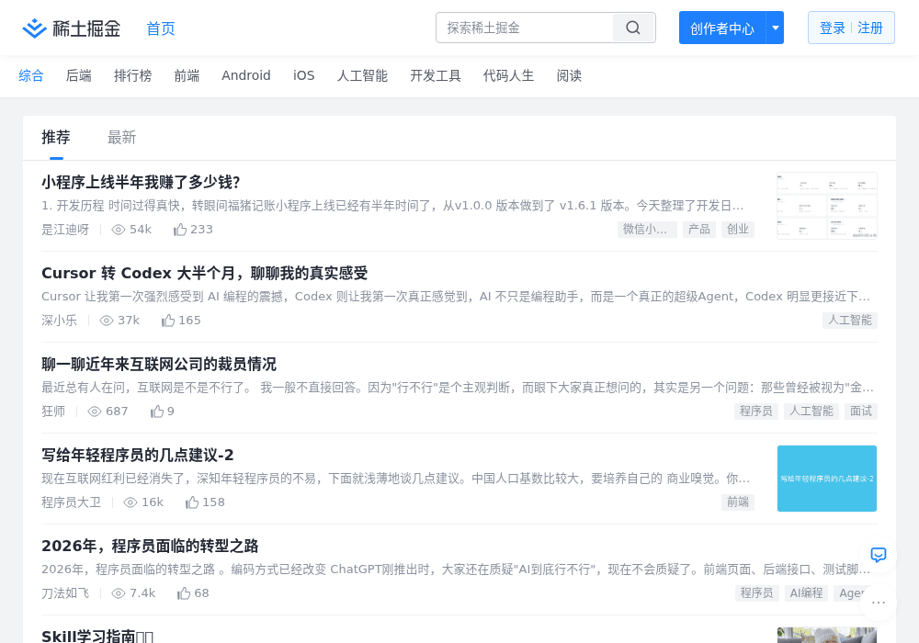Viewport: 919px width, 643px height.
Task: Open article 聊一聊近年来互联网公司的裁员情况
Action: click(159, 365)
